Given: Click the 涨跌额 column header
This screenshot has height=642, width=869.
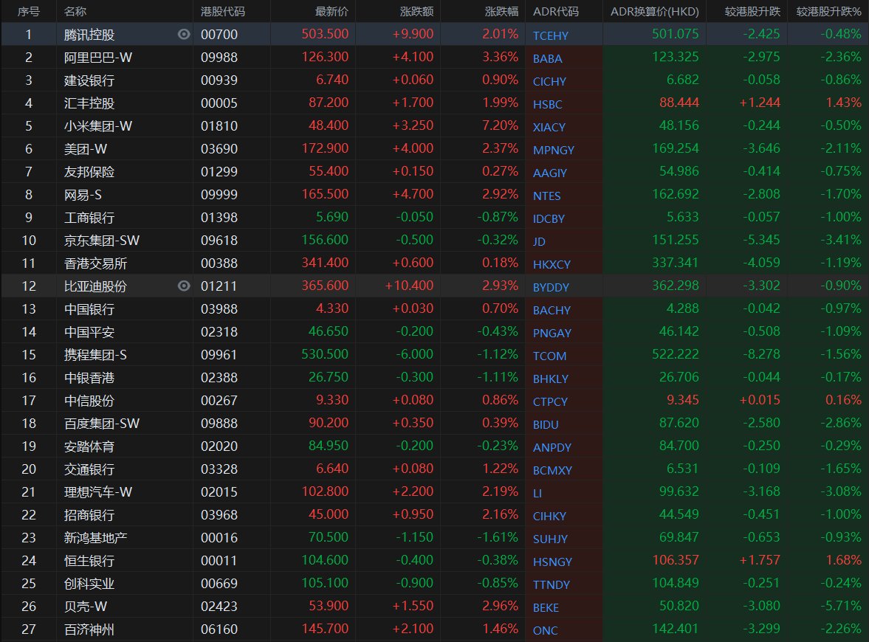Looking at the screenshot, I should [x=417, y=12].
